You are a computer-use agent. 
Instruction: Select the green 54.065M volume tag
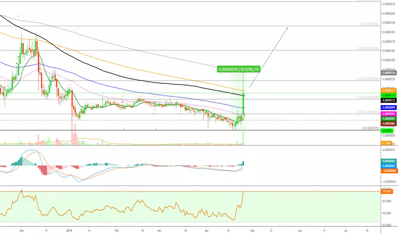pos(387,131)
